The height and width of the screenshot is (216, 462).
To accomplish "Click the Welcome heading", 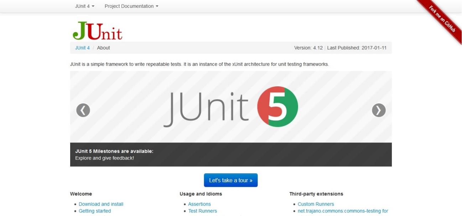I will click(x=81, y=194).
